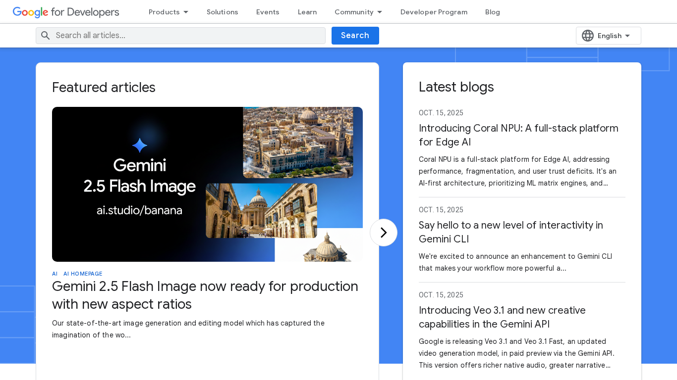Open the Learn section
This screenshot has height=380, width=677.
click(x=307, y=12)
